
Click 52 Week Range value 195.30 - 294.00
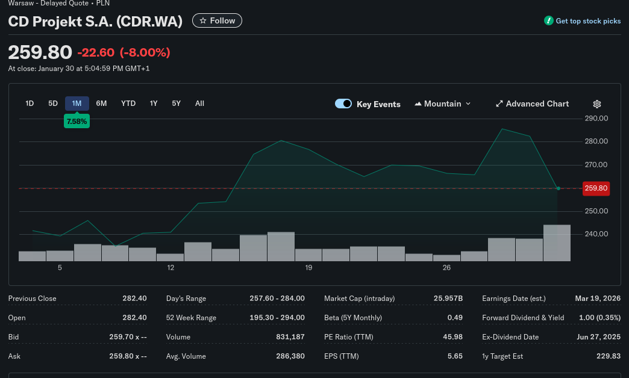click(x=277, y=317)
